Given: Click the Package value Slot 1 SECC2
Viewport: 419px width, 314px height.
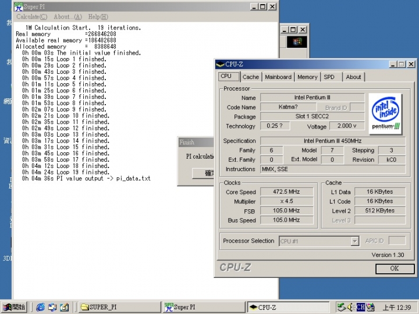Looking at the screenshot, I should [312, 116].
